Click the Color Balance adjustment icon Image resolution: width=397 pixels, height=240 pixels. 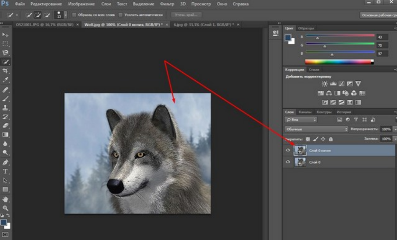[329, 93]
